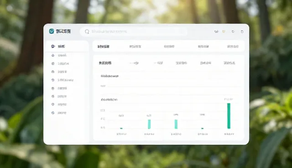
Task: Click the rightmost header icon
Action: pyautogui.click(x=242, y=31)
